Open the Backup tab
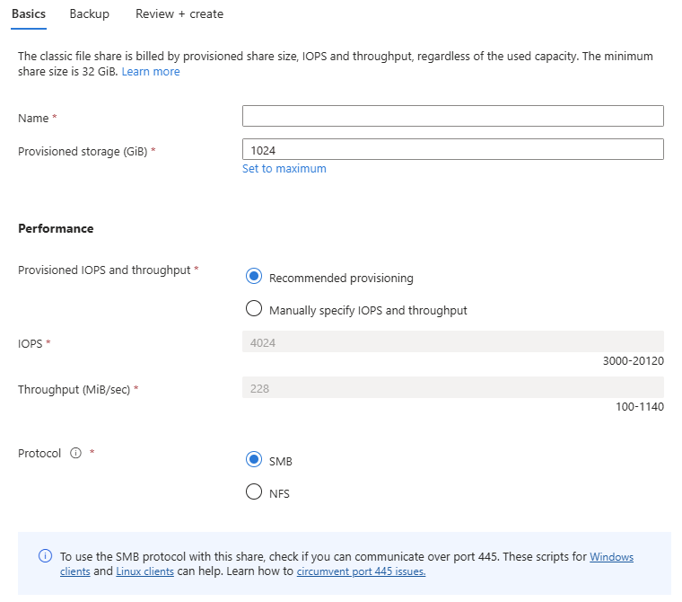 [89, 14]
